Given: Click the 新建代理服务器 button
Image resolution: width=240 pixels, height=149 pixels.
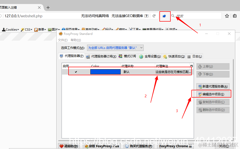Looking at the screenshot, I should [213, 86].
